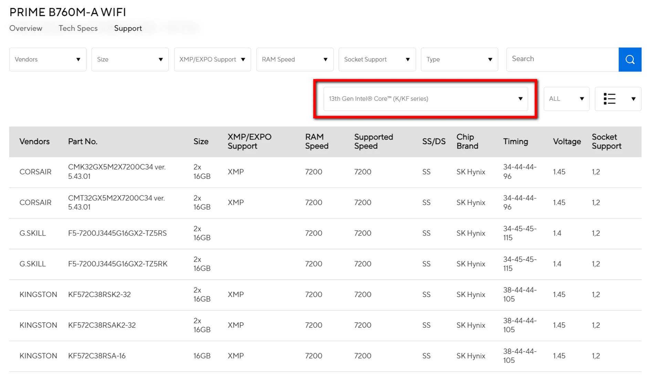This screenshot has height=378, width=661.
Task: Click the Size column header
Action: tap(201, 141)
